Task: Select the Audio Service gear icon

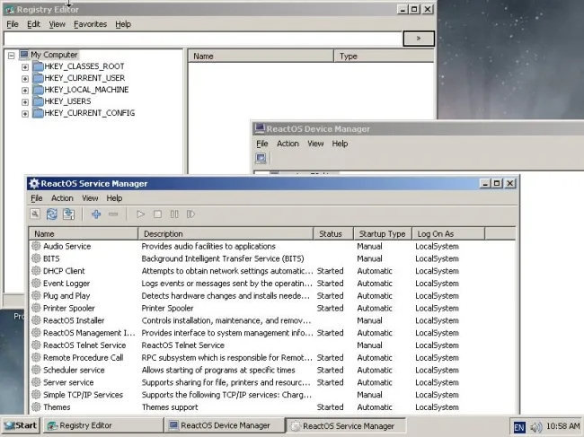Action: click(36, 246)
